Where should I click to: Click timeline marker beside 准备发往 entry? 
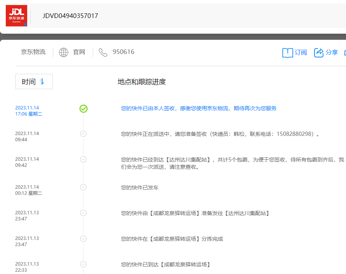click(83, 213)
